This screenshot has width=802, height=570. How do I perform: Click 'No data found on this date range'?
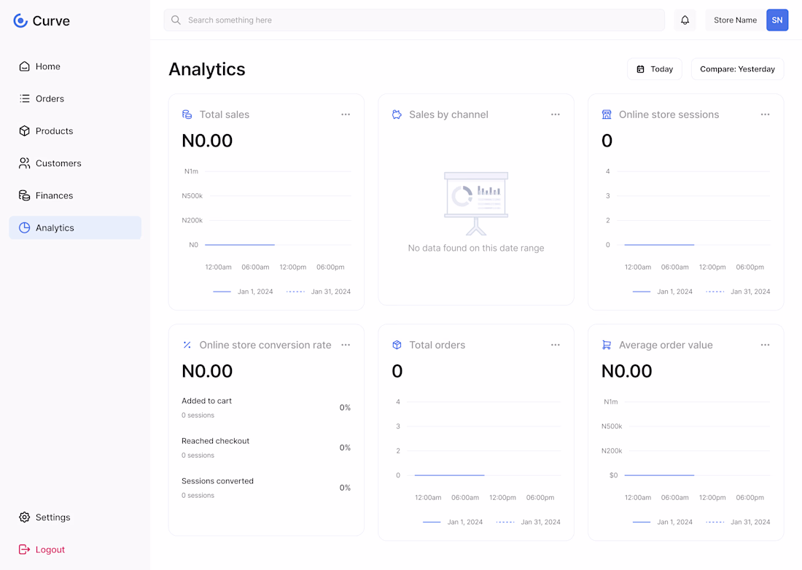pyautogui.click(x=476, y=248)
